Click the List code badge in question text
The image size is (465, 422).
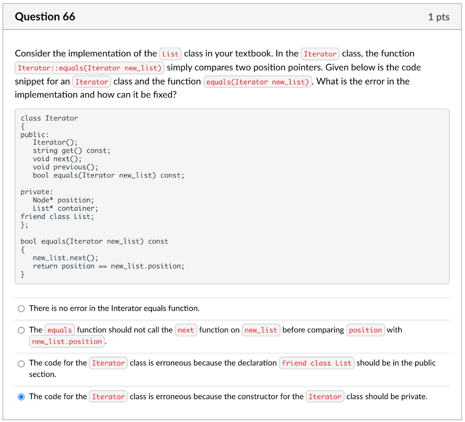pyautogui.click(x=170, y=54)
